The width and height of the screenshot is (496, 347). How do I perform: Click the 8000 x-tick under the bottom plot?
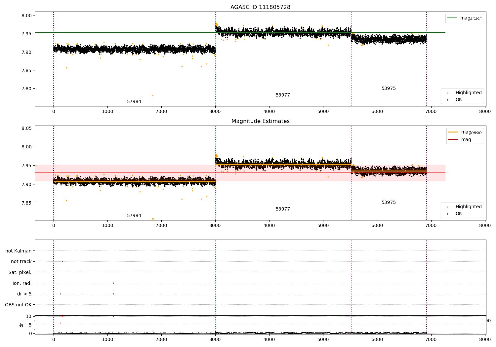click(x=485, y=339)
